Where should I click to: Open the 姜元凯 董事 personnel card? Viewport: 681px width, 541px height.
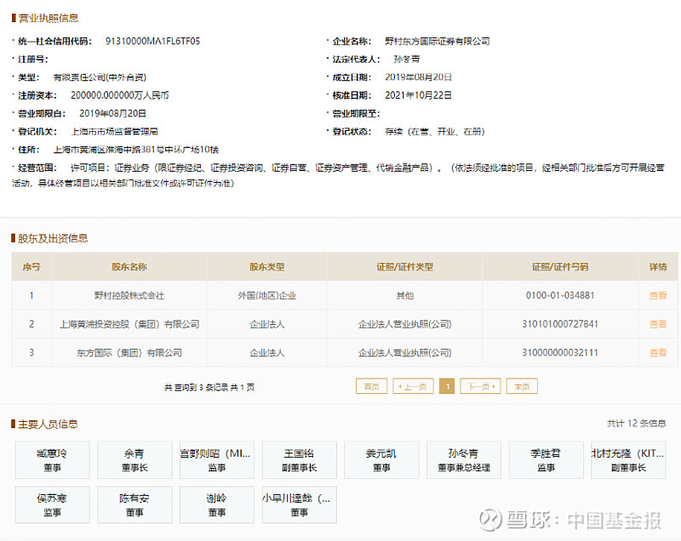point(381,460)
